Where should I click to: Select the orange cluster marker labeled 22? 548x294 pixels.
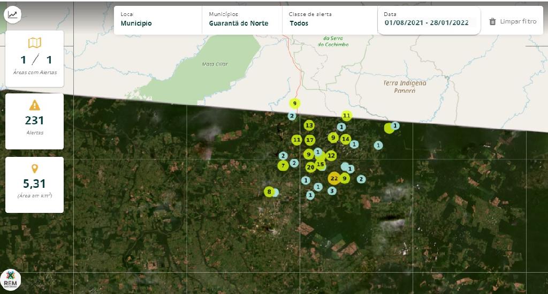(334, 178)
